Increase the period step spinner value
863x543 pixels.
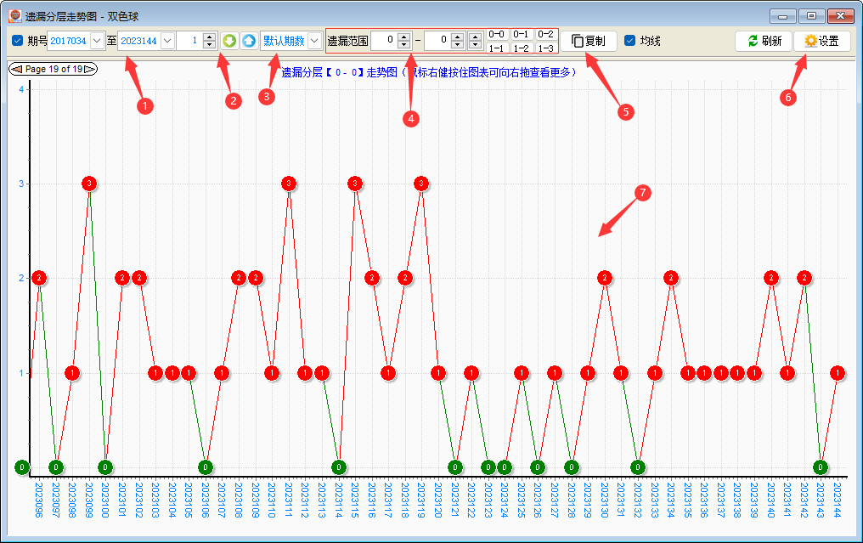click(209, 37)
